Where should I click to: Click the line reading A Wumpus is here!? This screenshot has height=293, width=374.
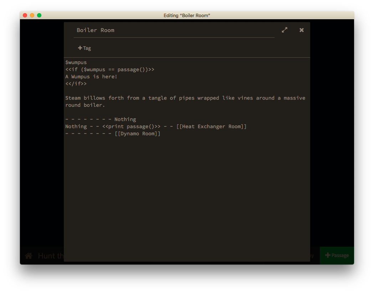(x=91, y=77)
